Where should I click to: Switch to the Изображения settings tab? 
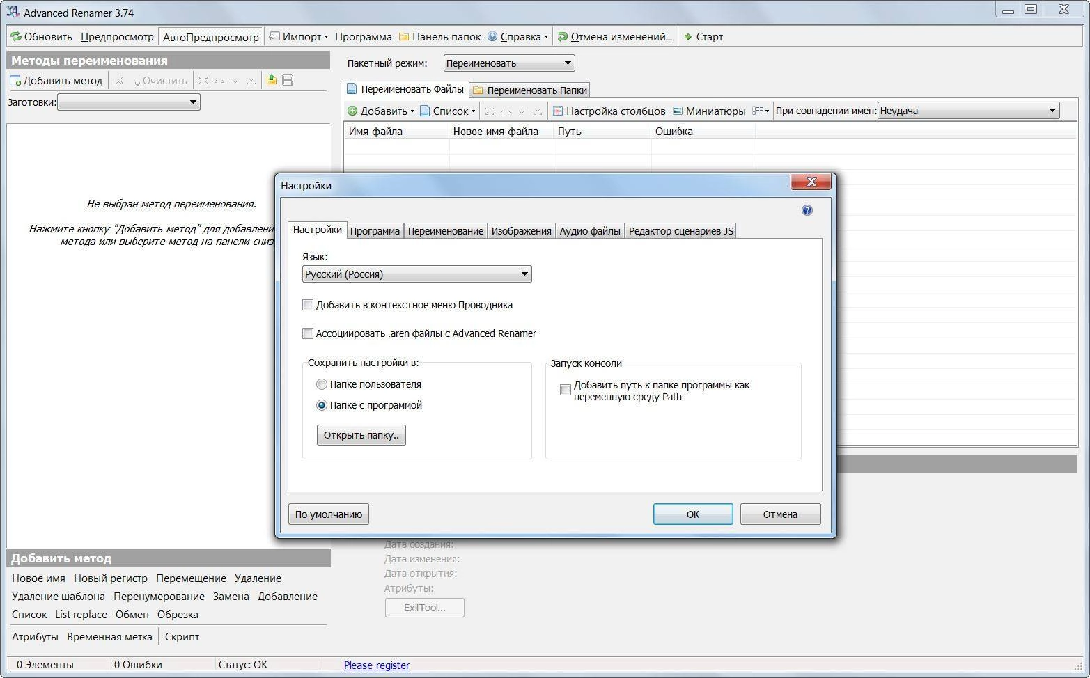(x=521, y=231)
